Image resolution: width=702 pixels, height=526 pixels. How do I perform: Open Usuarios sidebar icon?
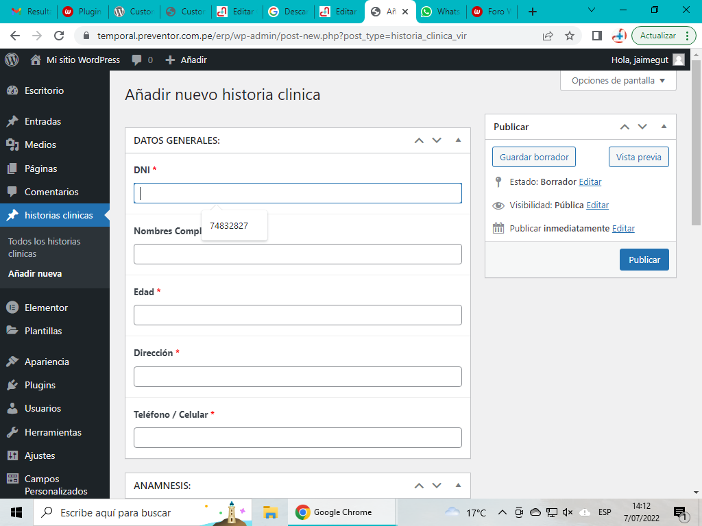tap(12, 408)
